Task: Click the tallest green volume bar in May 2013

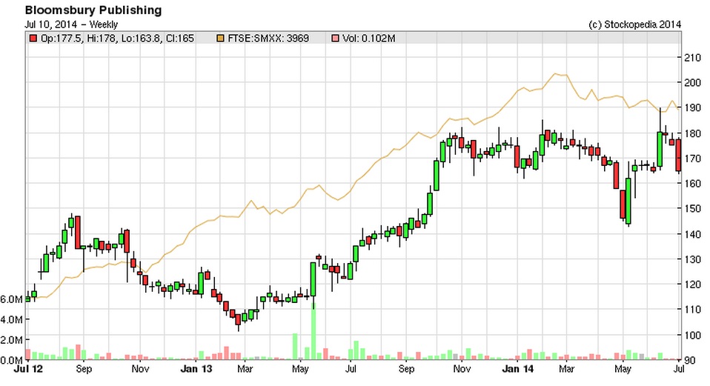Action: [313, 330]
